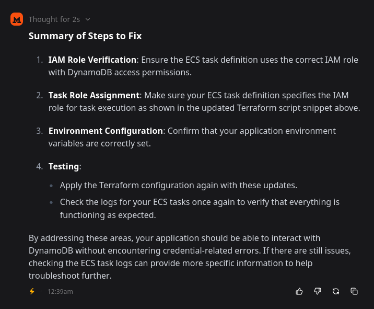Click the "IAM Role Verification" bold text
This screenshot has width=374, height=309.
(92, 60)
